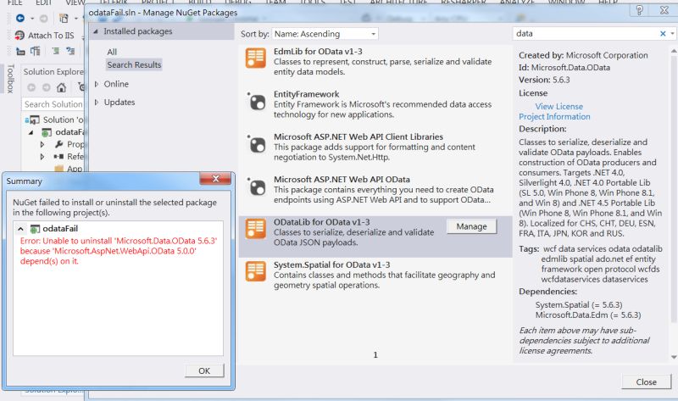Collapse the odataFail project in Solution Explorer

(31, 132)
